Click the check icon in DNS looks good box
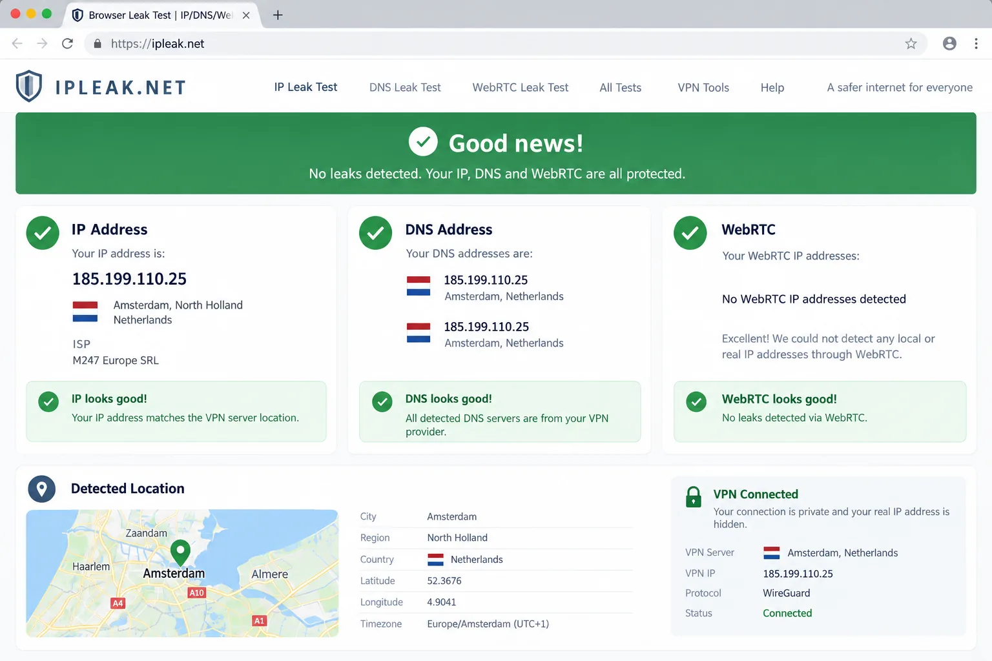 coord(382,402)
